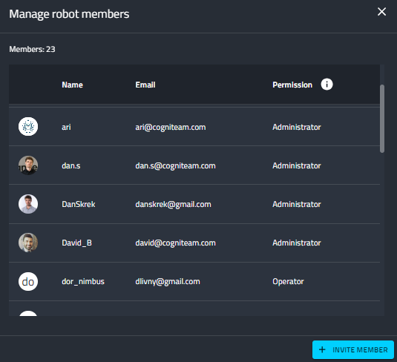
Task: Select the name 'dor_nimbus'
Action: coord(83,281)
